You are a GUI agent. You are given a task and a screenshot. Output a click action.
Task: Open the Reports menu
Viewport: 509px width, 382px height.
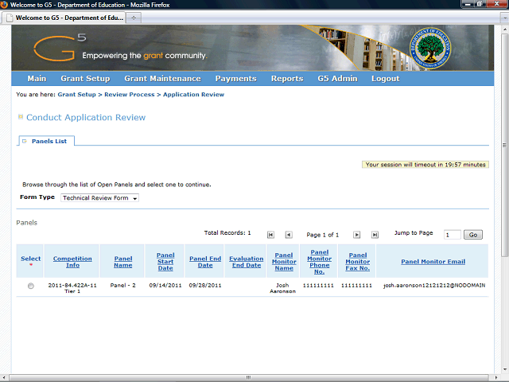tap(286, 79)
